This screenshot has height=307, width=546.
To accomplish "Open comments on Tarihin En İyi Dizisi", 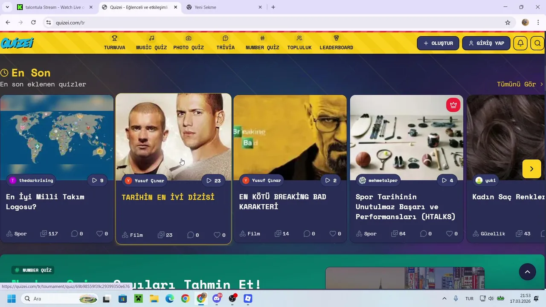I will (193, 235).
